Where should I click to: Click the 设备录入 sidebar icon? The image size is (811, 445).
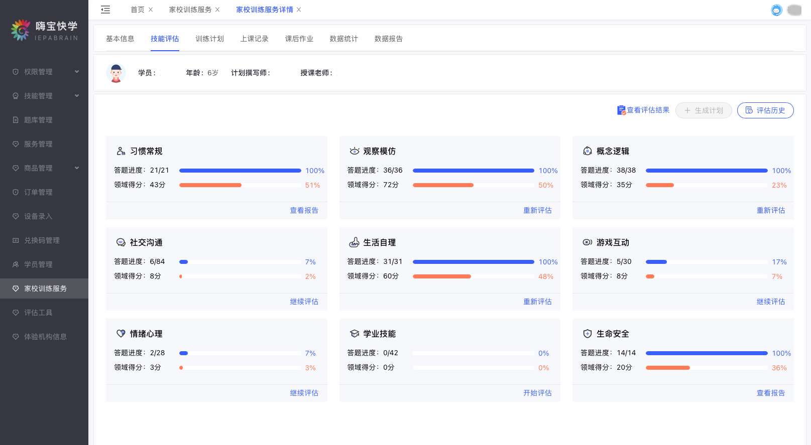(x=16, y=216)
